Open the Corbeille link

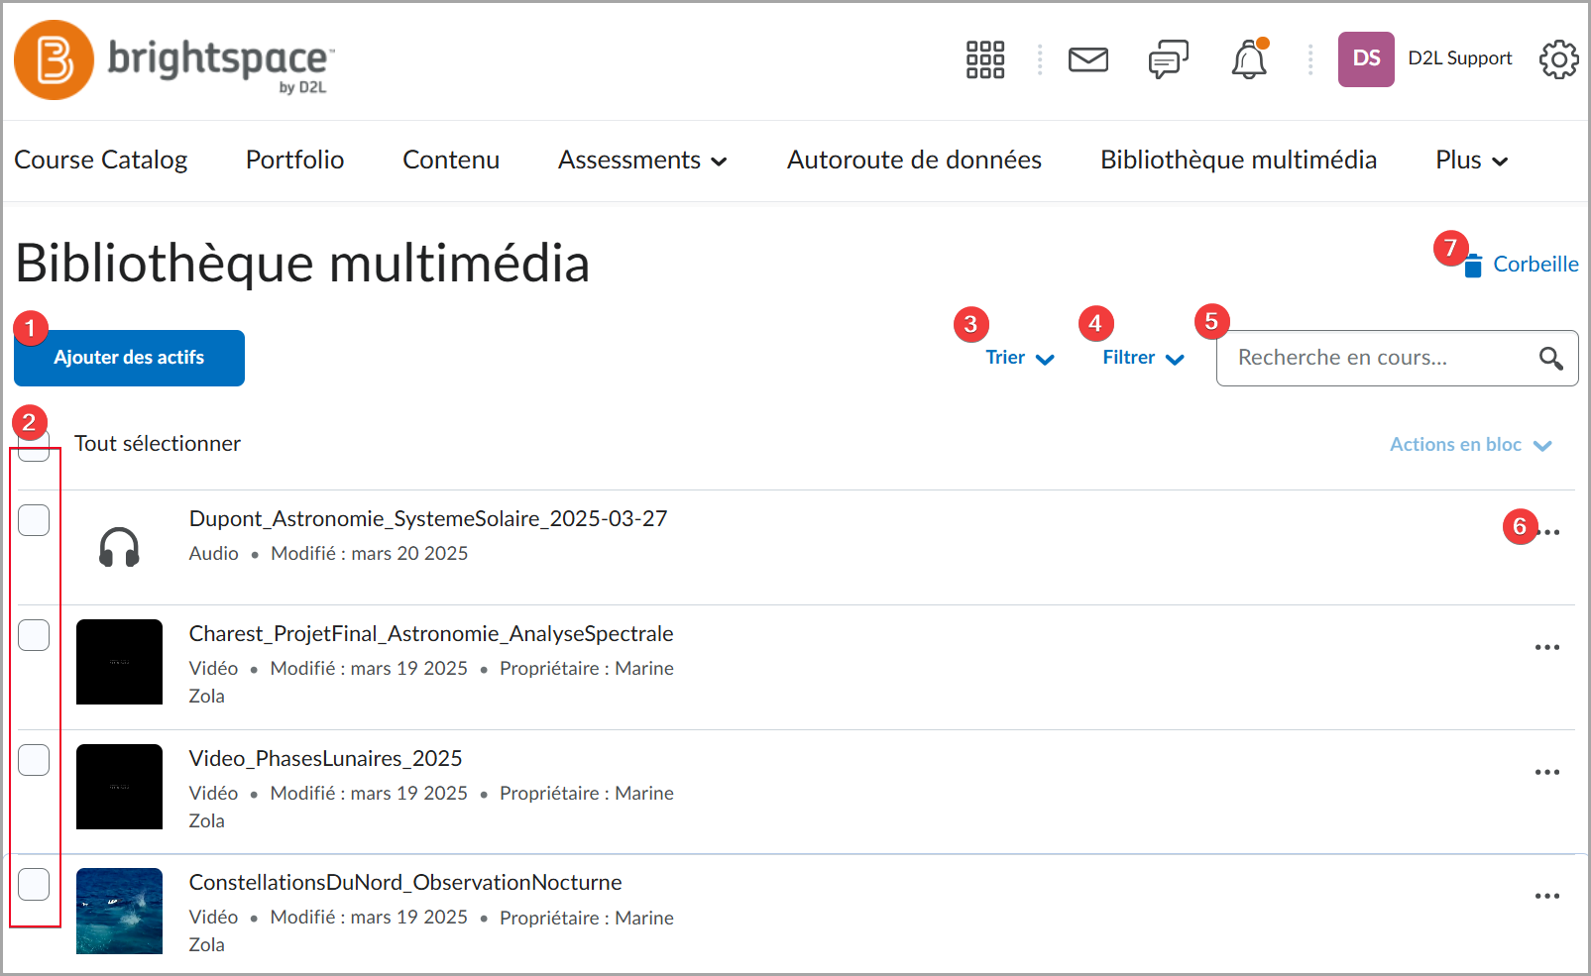1522,265
